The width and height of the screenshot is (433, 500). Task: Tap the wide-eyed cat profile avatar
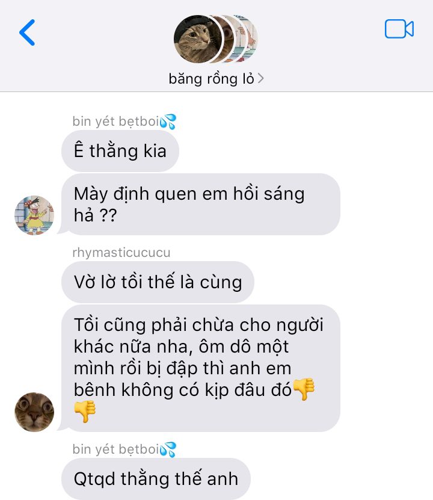tap(34, 412)
